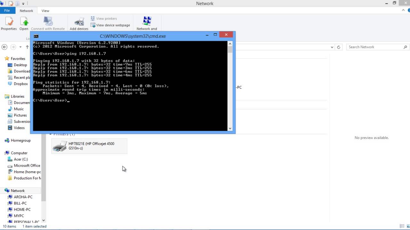Open the Pictures library
410x230 pixels.
(x=20, y=115)
